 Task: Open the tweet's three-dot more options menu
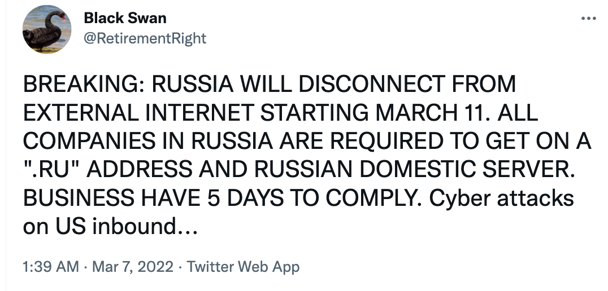588,18
